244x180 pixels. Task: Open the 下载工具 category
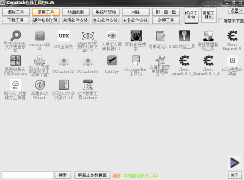pos(16,20)
